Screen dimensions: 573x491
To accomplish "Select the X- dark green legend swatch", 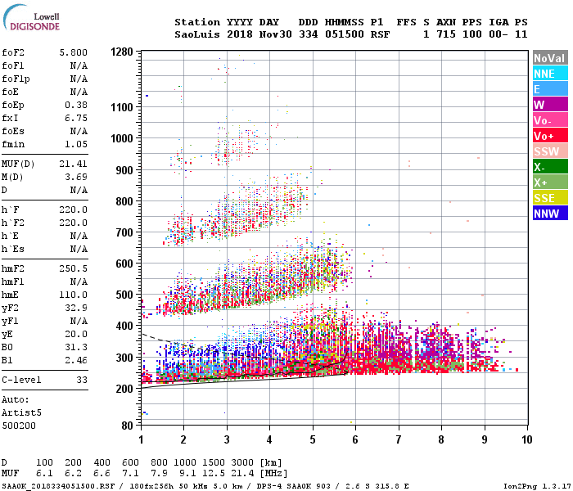I will tap(550, 167).
